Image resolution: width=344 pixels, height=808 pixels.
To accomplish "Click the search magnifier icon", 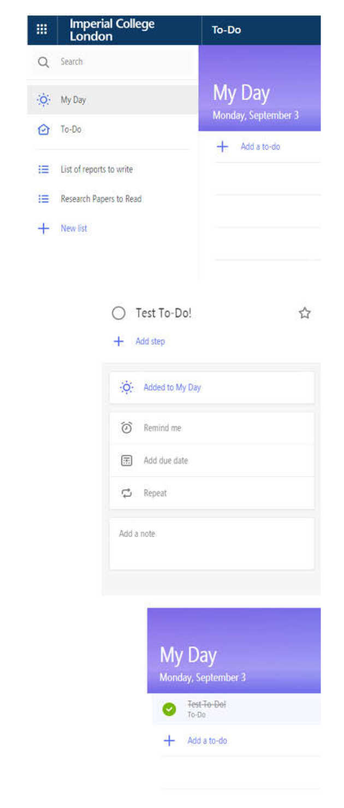I will [43, 62].
